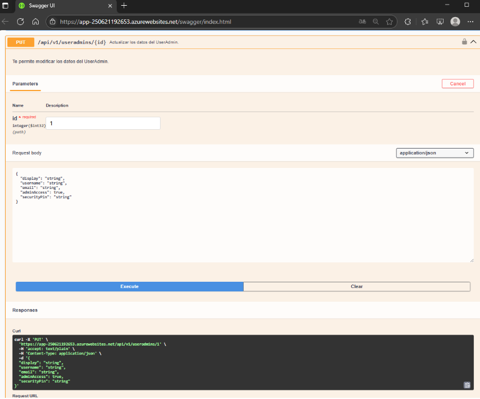Open the application/json content type dropdown
480x399 pixels.
(x=434, y=153)
